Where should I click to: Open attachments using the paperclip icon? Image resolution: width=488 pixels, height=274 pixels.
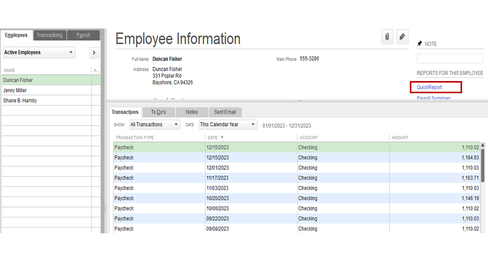pyautogui.click(x=387, y=37)
